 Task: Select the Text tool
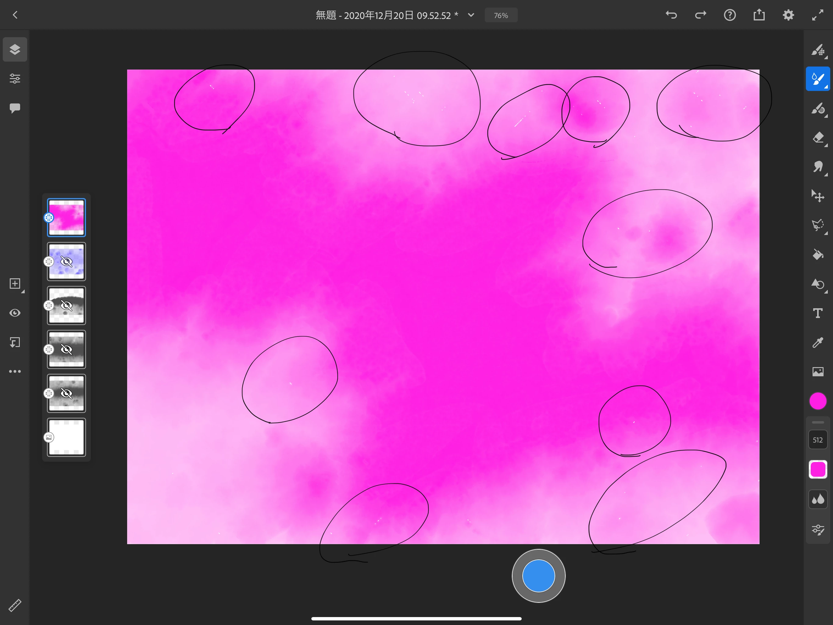pyautogui.click(x=818, y=313)
